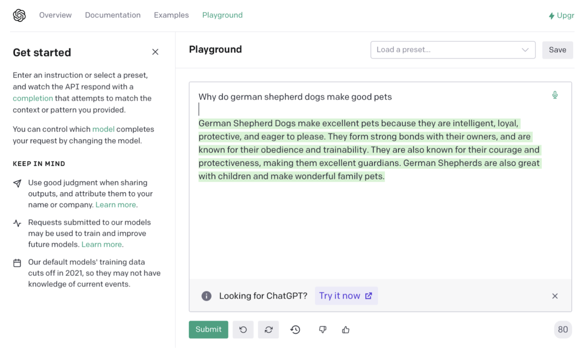Image resolution: width=583 pixels, height=356 pixels.
Task: Activate the microphone voice input icon
Action: point(555,95)
